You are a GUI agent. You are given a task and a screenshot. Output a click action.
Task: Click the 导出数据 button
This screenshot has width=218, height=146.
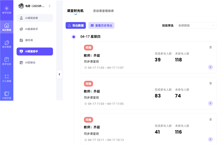(76, 26)
